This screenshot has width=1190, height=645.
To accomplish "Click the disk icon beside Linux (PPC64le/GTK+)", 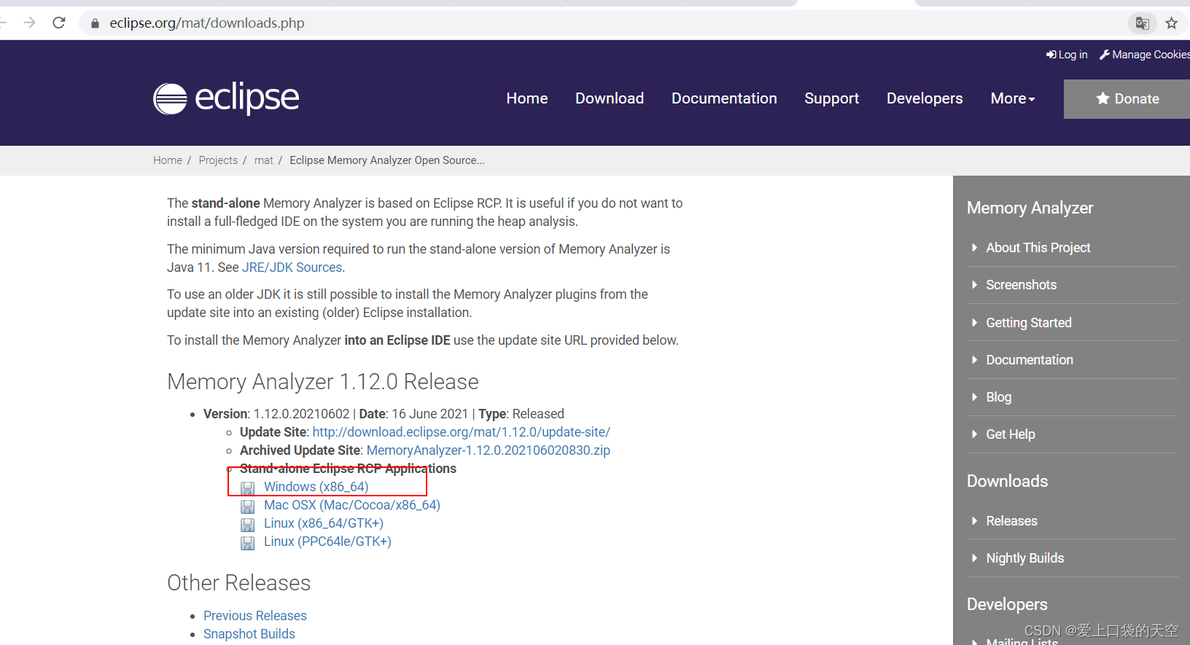I will pos(248,542).
